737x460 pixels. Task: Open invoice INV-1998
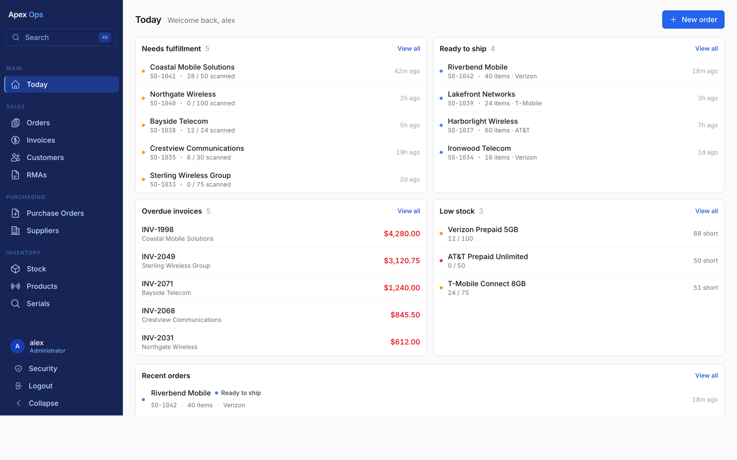coord(281,234)
